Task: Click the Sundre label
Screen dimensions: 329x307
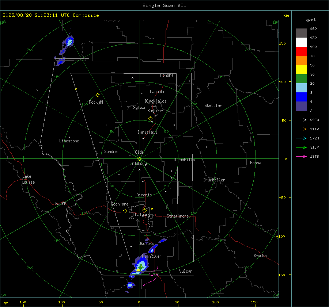Action: tap(111, 151)
